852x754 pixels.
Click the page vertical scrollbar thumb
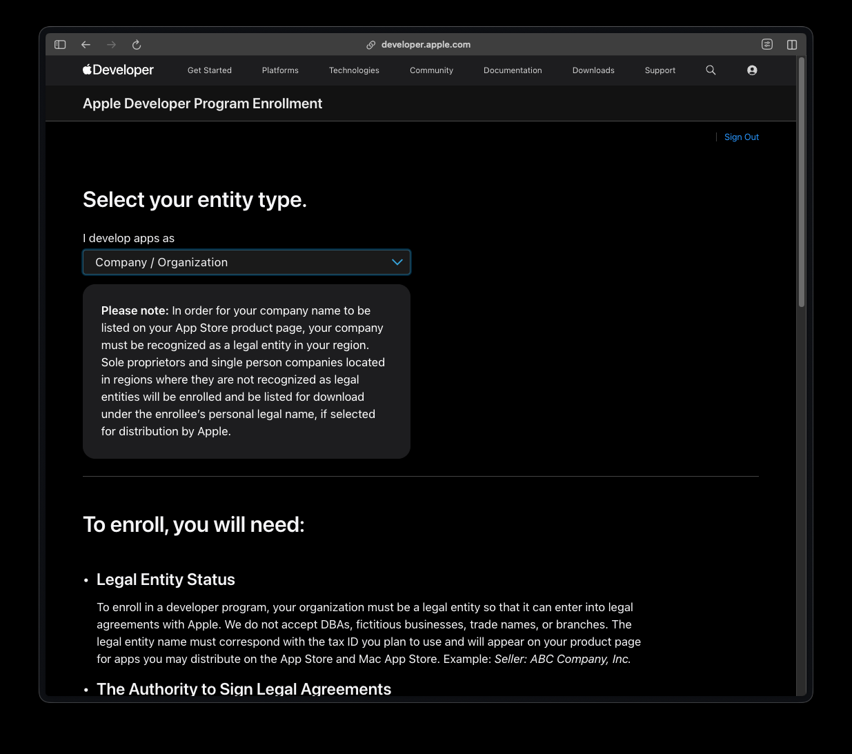(802, 183)
